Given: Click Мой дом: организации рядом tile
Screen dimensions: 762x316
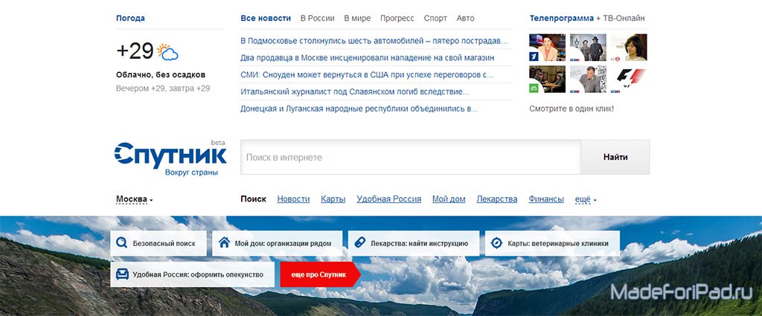Looking at the screenshot, I should [277, 243].
